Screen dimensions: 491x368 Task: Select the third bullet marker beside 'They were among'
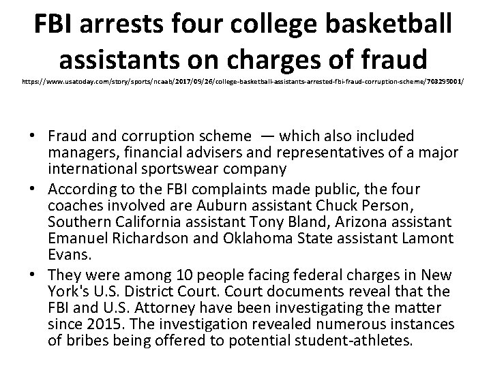point(32,275)
